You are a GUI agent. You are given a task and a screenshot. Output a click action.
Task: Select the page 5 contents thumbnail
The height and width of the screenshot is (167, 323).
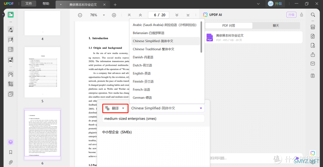pyautogui.click(x=42, y=72)
